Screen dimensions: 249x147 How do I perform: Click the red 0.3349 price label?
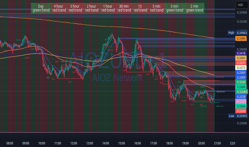[x=241, y=111]
